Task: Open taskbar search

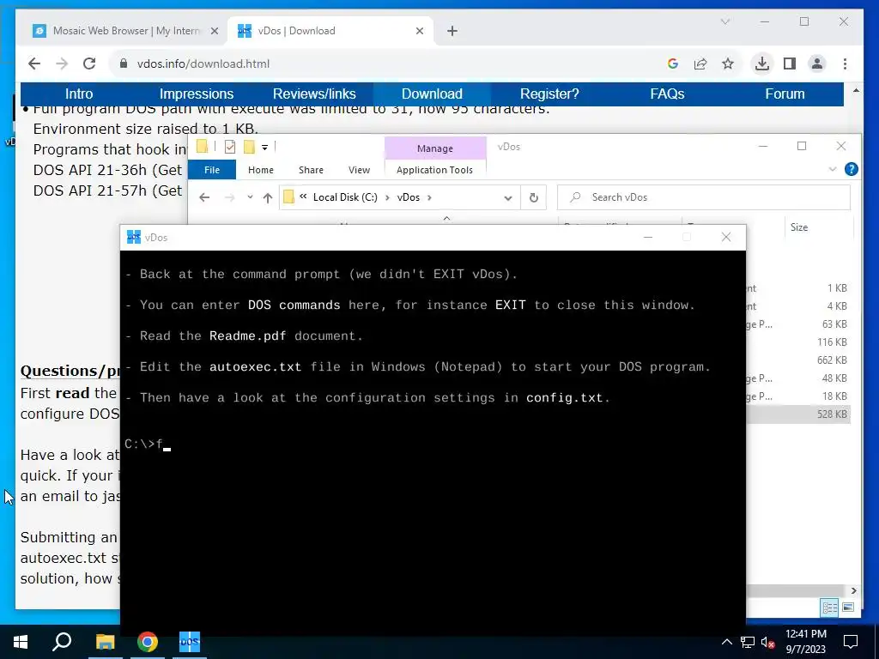Action: pyautogui.click(x=62, y=642)
